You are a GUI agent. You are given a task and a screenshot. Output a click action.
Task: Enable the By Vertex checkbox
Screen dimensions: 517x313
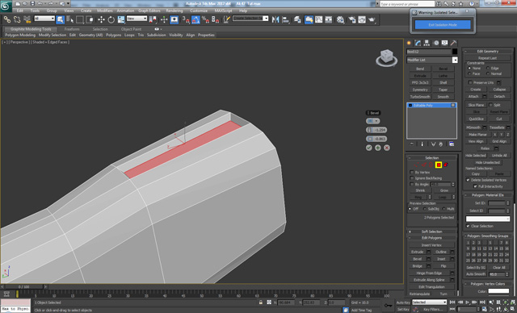pos(411,172)
